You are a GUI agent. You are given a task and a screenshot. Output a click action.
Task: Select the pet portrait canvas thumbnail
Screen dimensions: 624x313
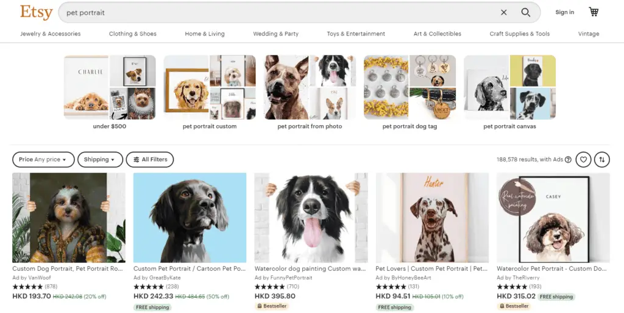point(509,87)
